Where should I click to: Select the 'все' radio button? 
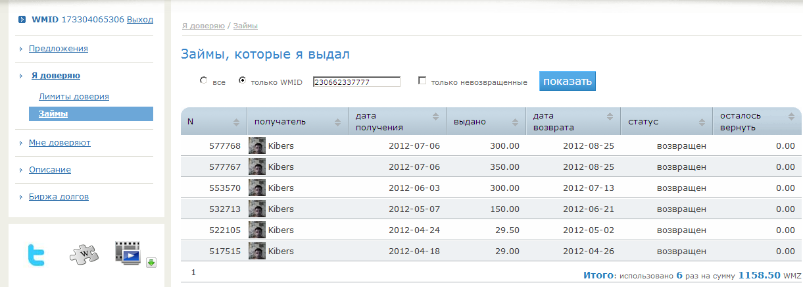(203, 81)
